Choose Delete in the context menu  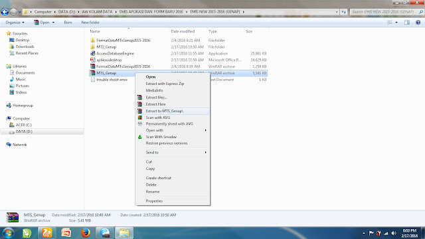tap(151, 185)
